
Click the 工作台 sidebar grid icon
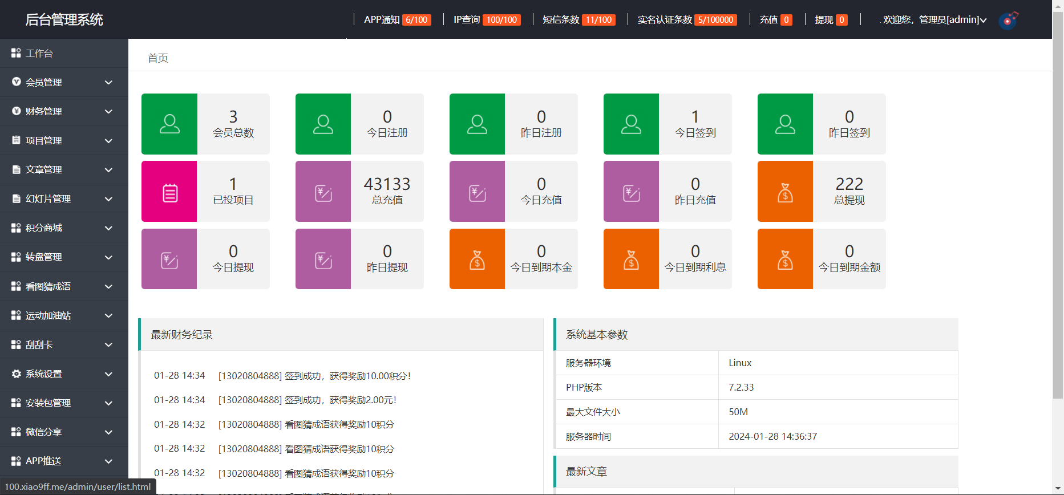tap(16, 53)
